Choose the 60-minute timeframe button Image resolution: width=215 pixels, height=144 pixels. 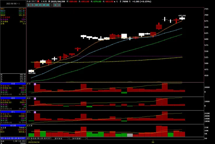48,5
